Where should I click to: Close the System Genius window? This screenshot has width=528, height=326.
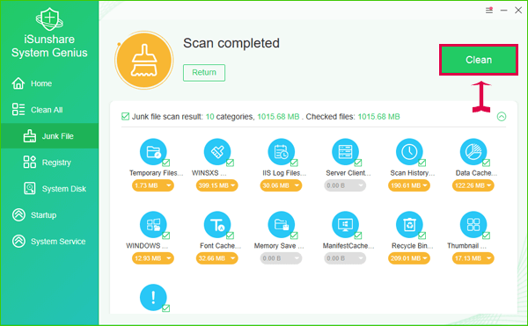518,11
